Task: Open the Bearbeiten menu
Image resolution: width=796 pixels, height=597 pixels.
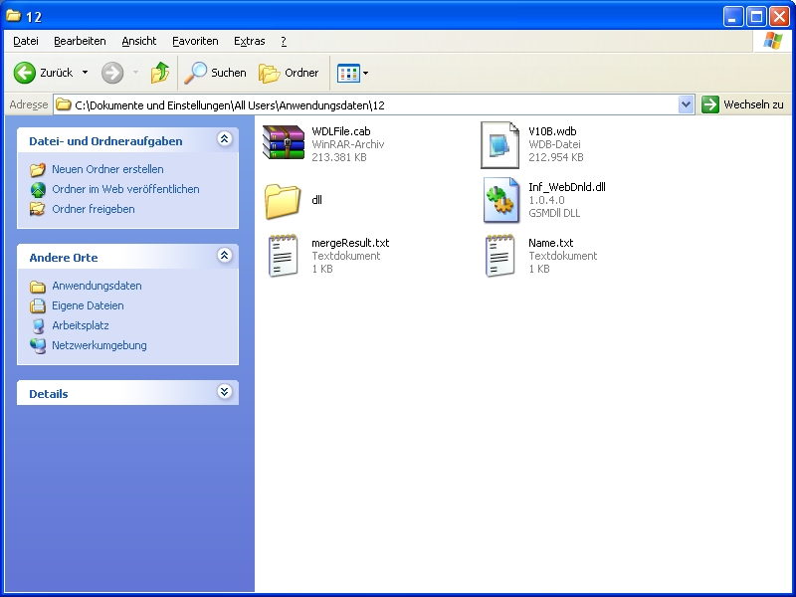Action: (80, 41)
